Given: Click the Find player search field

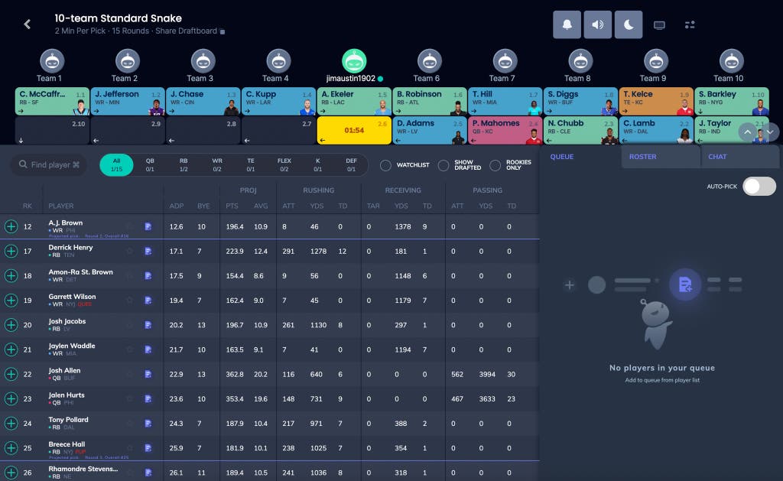Looking at the screenshot, I should pyautogui.click(x=49, y=165).
